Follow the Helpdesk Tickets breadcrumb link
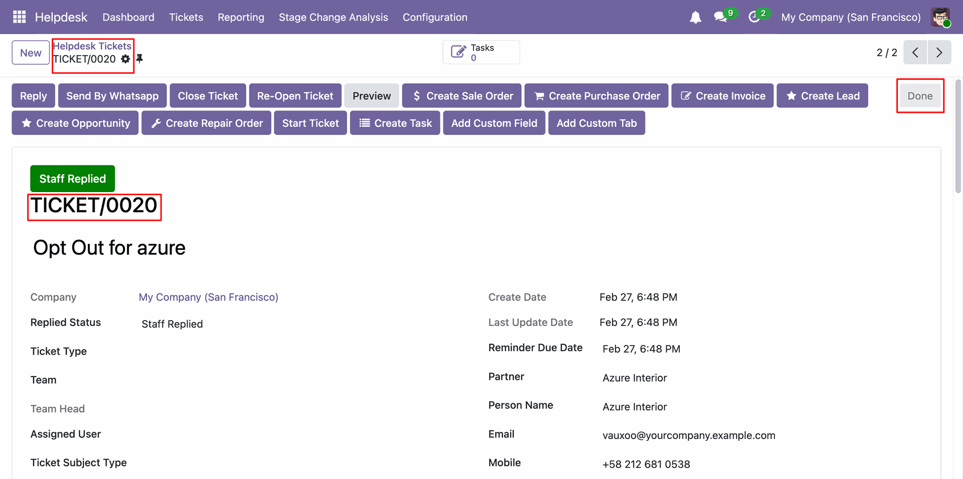This screenshot has width=963, height=479. point(92,46)
